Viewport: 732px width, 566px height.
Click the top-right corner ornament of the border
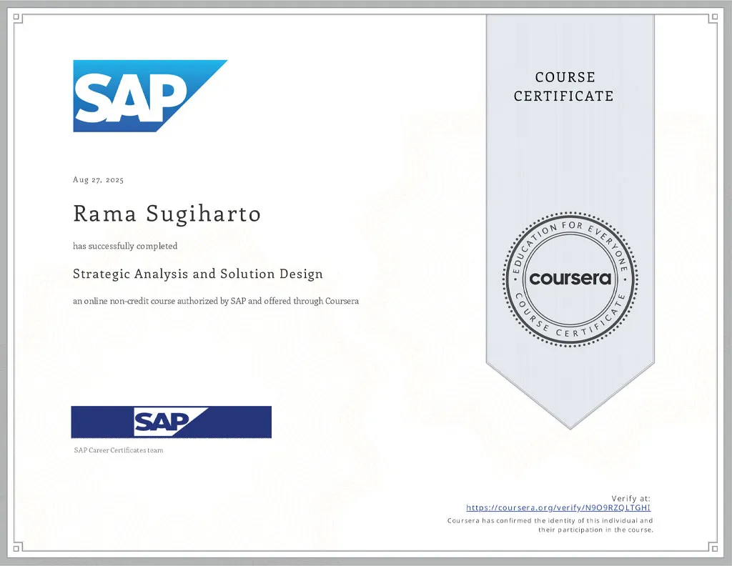tap(713, 19)
